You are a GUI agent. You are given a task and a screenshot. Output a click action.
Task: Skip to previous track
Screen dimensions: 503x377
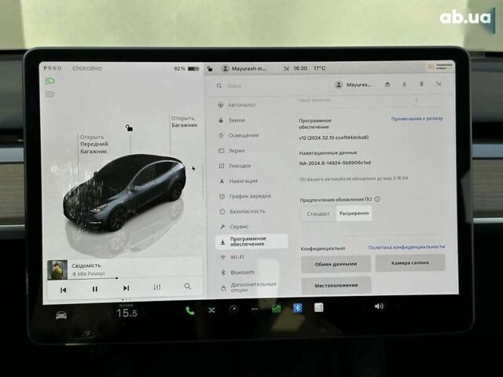[x=63, y=290]
